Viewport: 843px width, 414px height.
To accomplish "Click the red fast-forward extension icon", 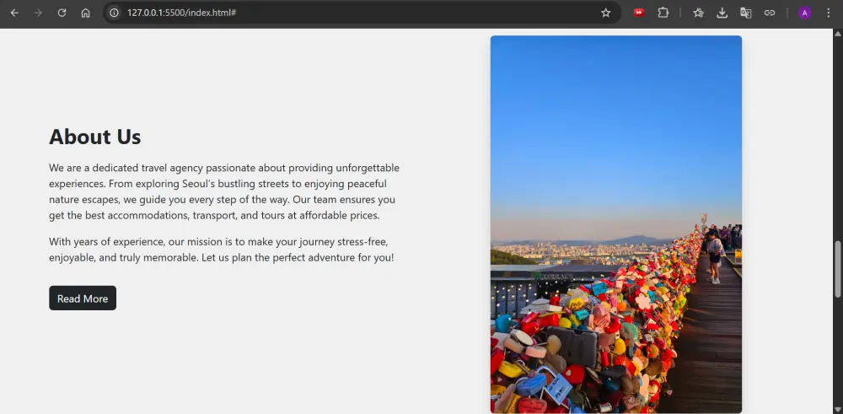I will coord(639,13).
